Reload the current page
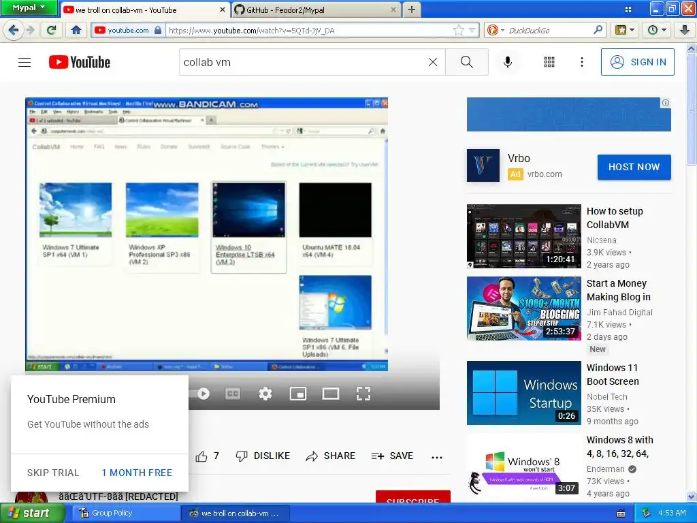 coord(52,30)
